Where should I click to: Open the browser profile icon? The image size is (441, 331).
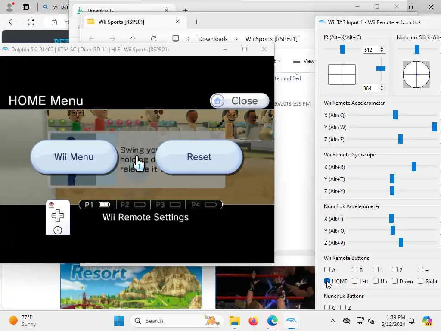[x=9, y=7]
